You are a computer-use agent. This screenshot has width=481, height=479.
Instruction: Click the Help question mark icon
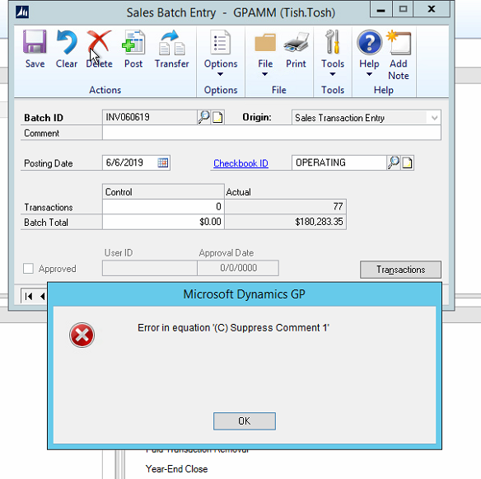(x=369, y=42)
